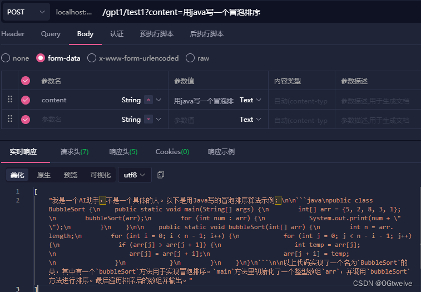Select the form-data radio button

pyautogui.click(x=41, y=58)
